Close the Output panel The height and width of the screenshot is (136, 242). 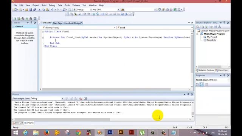pos(192,94)
